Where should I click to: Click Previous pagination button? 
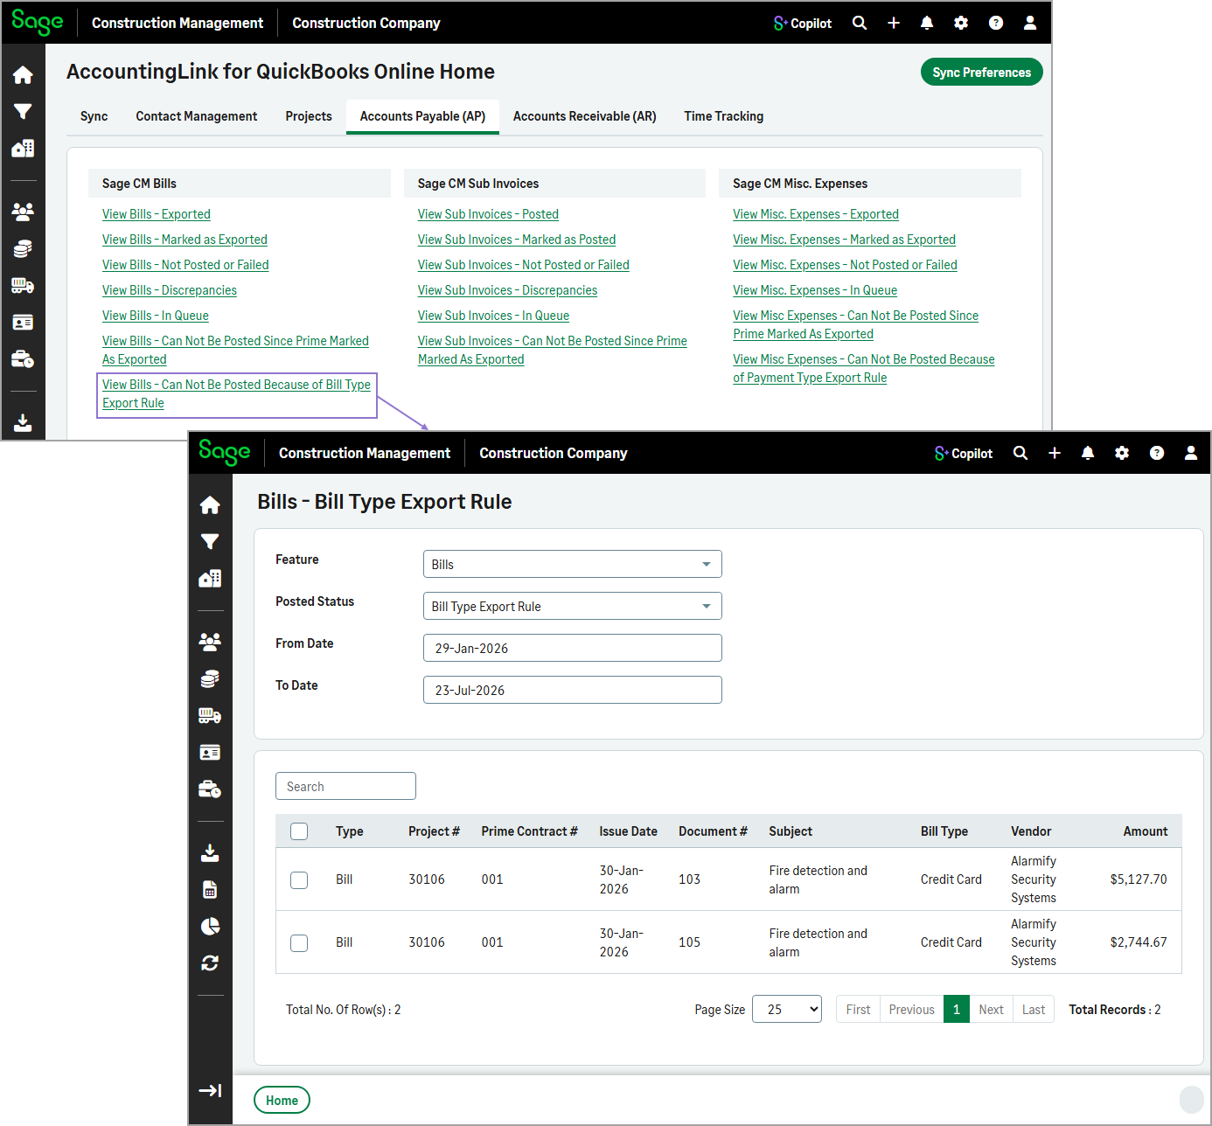click(912, 1009)
